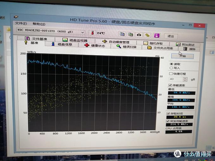
Task: Switch to the 文件夹占用率 tab
Action: tap(160, 48)
